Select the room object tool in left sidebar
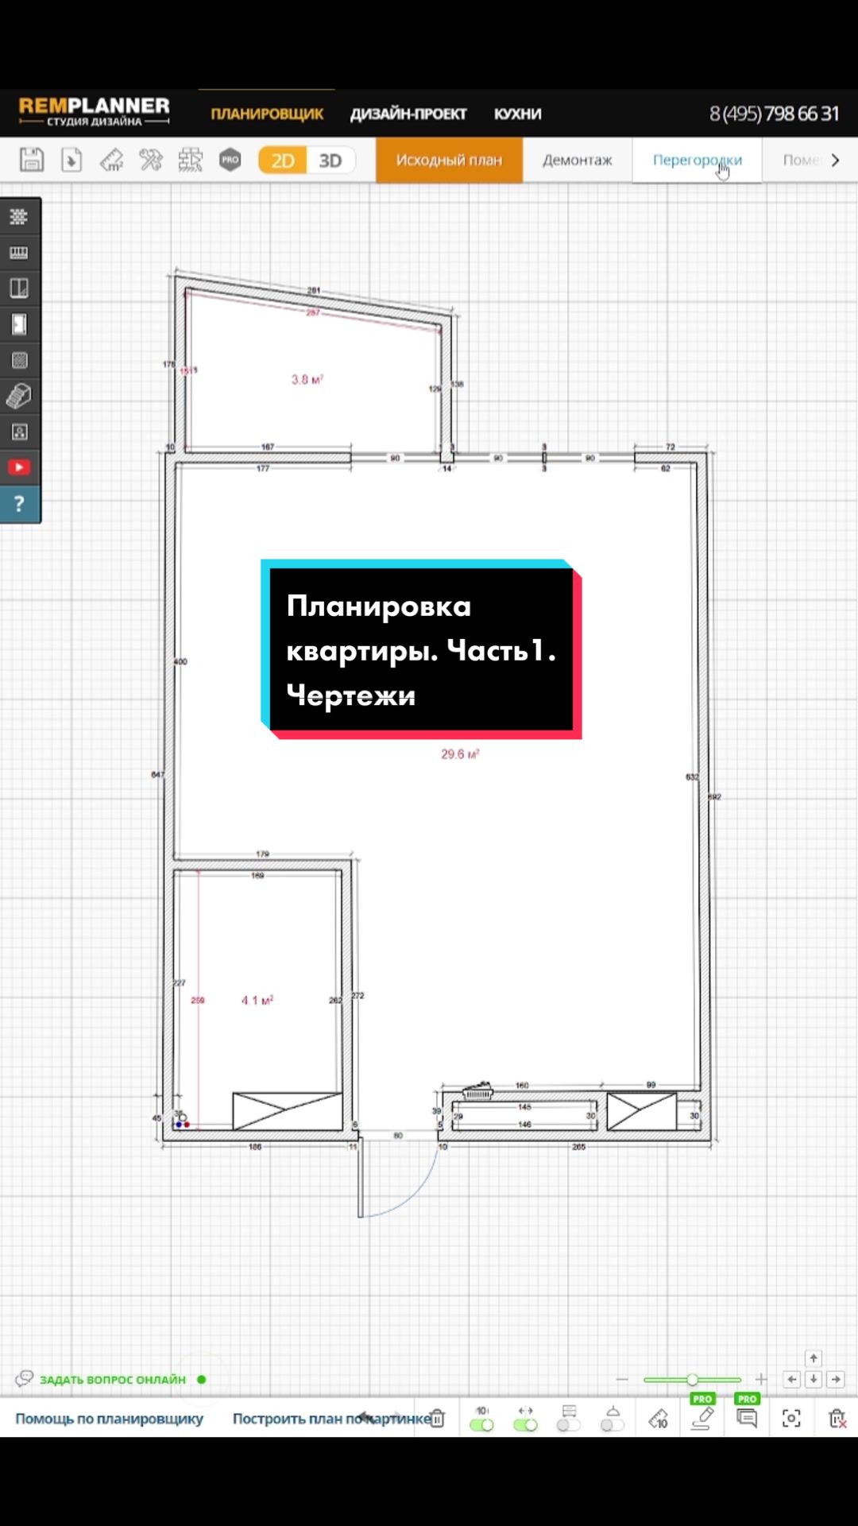Viewport: 858px width, 1526px height. click(x=19, y=432)
